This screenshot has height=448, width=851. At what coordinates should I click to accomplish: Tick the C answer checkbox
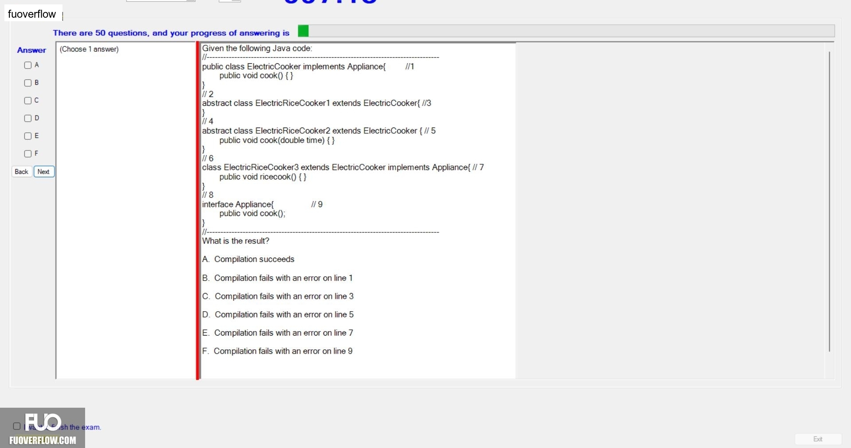[x=28, y=100]
